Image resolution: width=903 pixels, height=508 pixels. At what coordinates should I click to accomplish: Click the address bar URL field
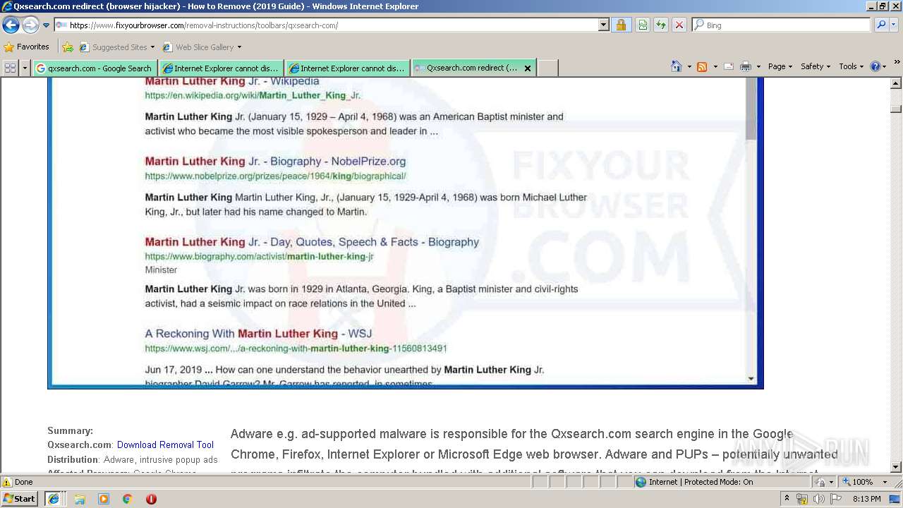326,25
